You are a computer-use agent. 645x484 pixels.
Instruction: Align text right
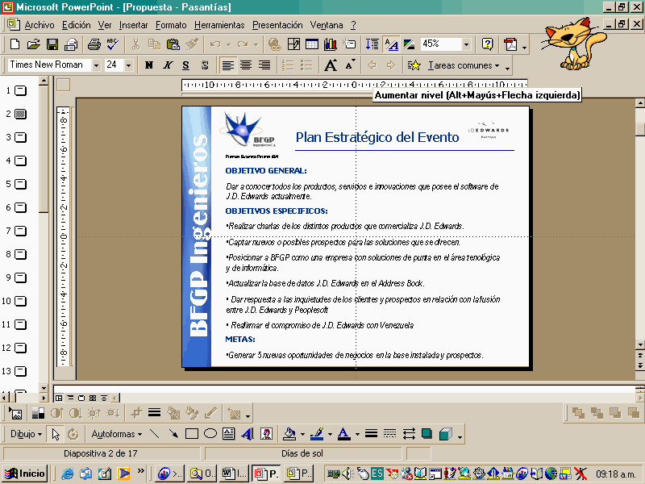264,65
